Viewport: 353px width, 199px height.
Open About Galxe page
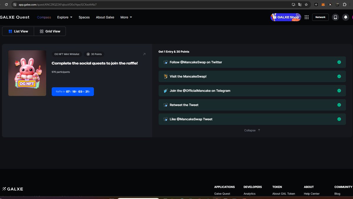(x=105, y=17)
